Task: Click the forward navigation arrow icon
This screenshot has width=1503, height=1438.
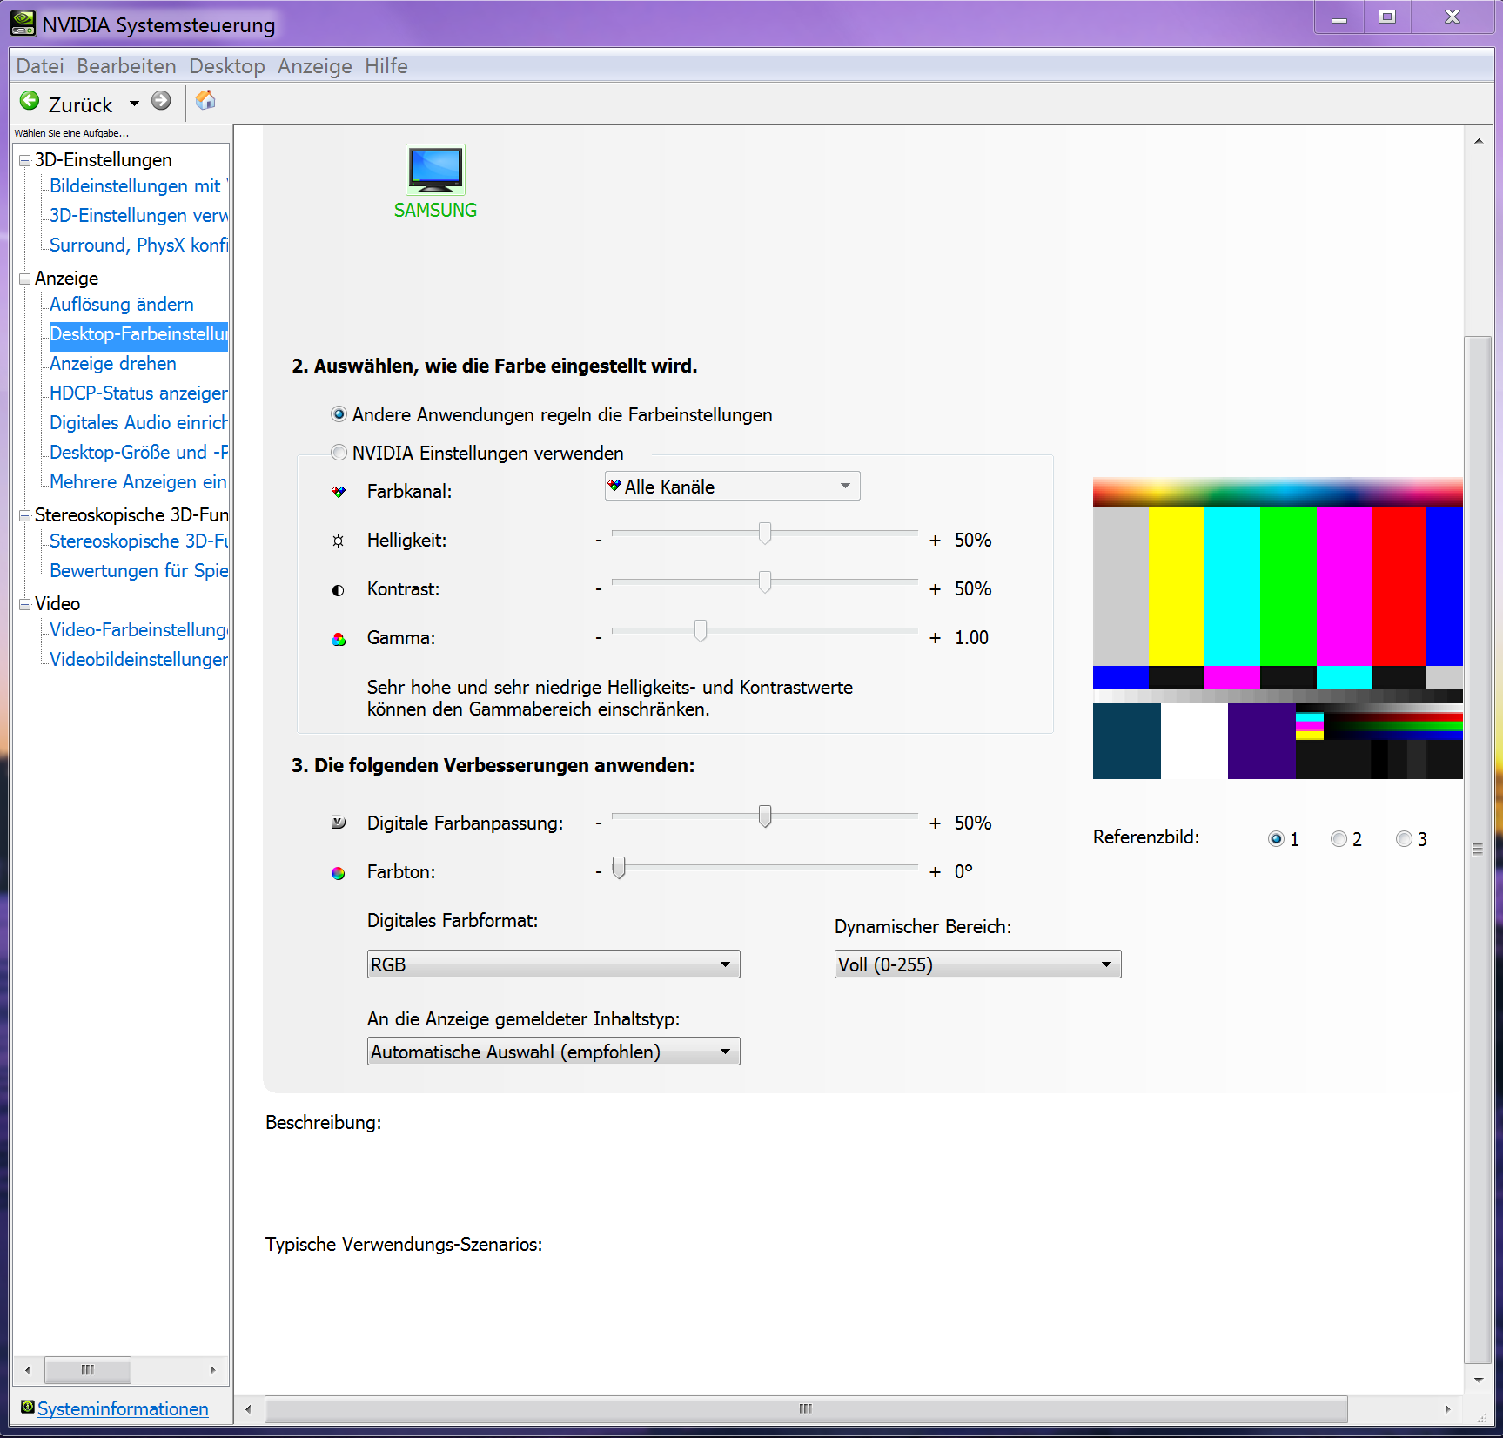Action: coord(161,101)
